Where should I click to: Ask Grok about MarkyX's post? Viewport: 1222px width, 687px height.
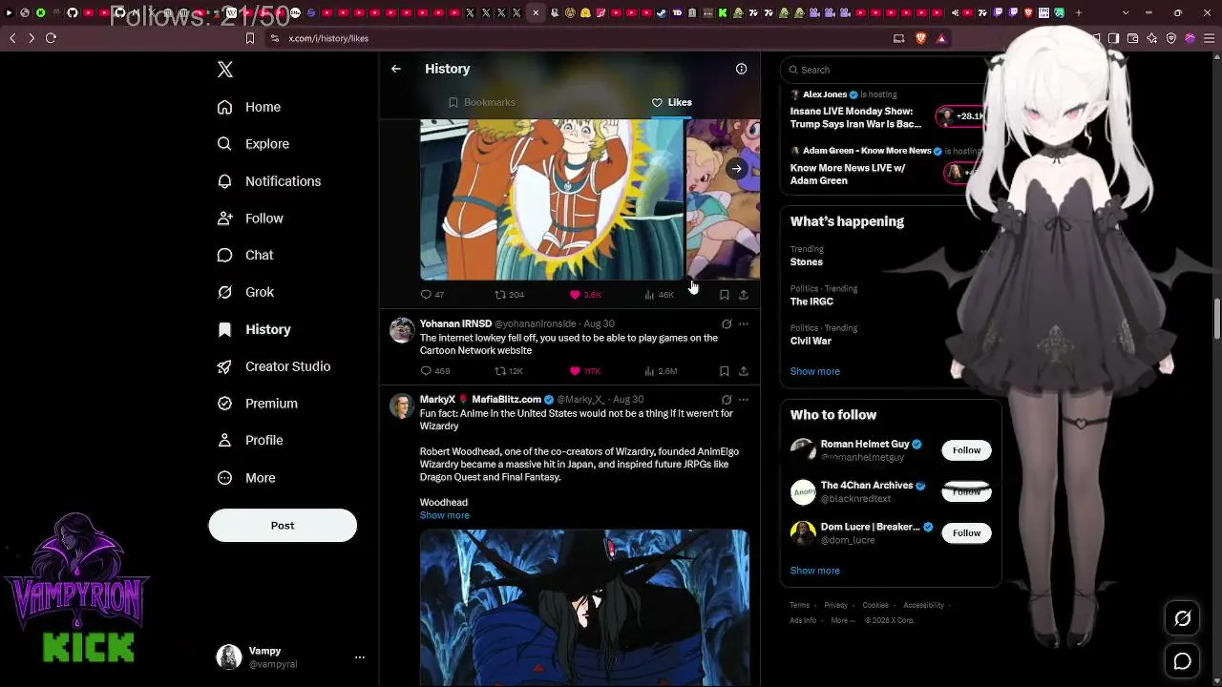(727, 400)
